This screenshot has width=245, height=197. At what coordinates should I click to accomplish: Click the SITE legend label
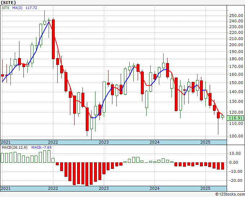click(x=6, y=8)
